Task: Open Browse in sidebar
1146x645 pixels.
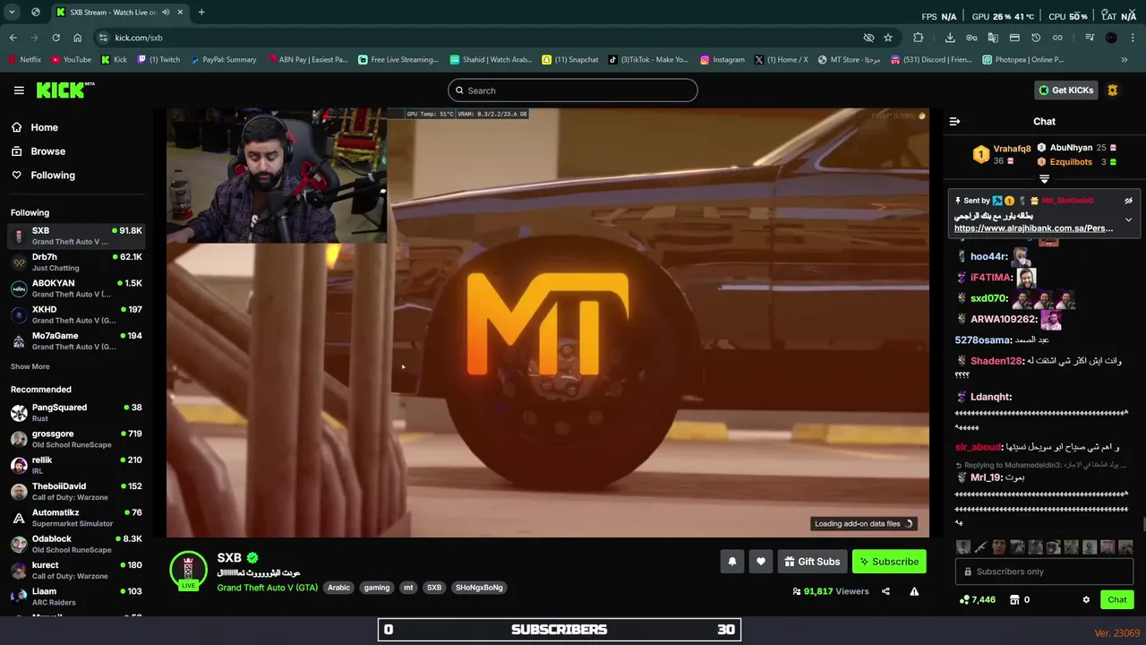Action: pos(47,151)
